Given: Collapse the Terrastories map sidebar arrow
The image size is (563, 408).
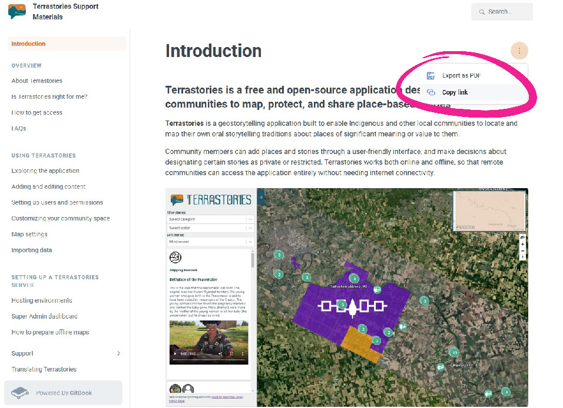Looking at the screenshot, I should click(x=260, y=198).
